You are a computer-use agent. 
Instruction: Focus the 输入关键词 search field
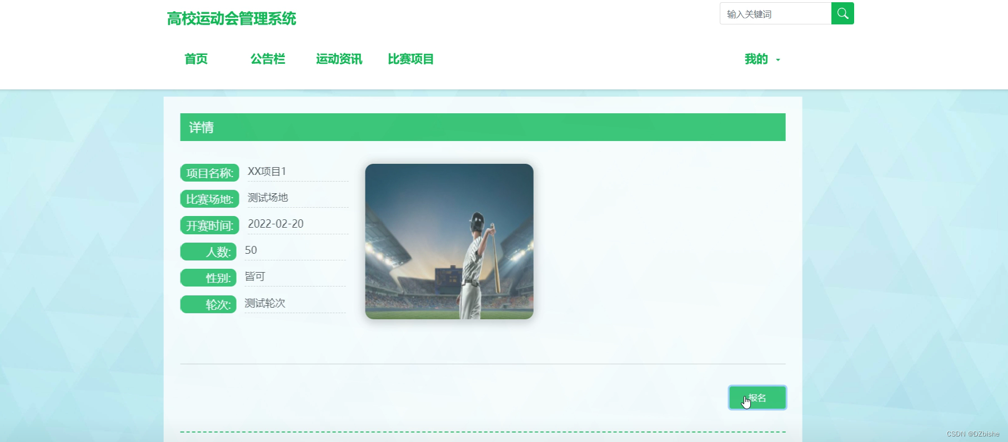click(x=775, y=13)
